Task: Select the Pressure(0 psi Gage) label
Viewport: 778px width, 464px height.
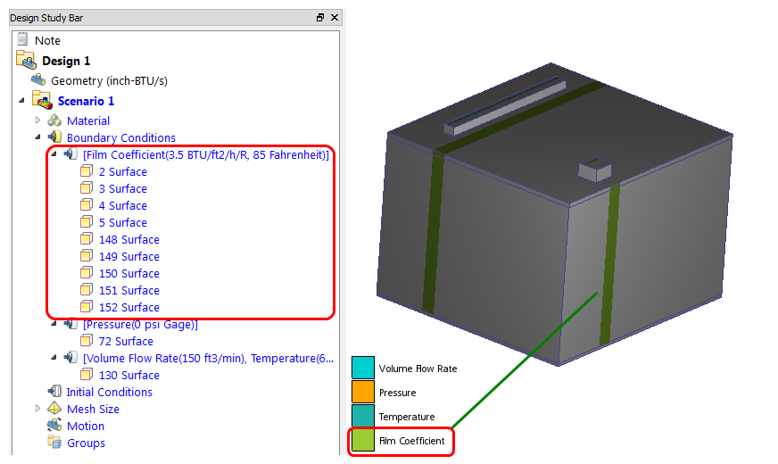Action: tap(140, 325)
